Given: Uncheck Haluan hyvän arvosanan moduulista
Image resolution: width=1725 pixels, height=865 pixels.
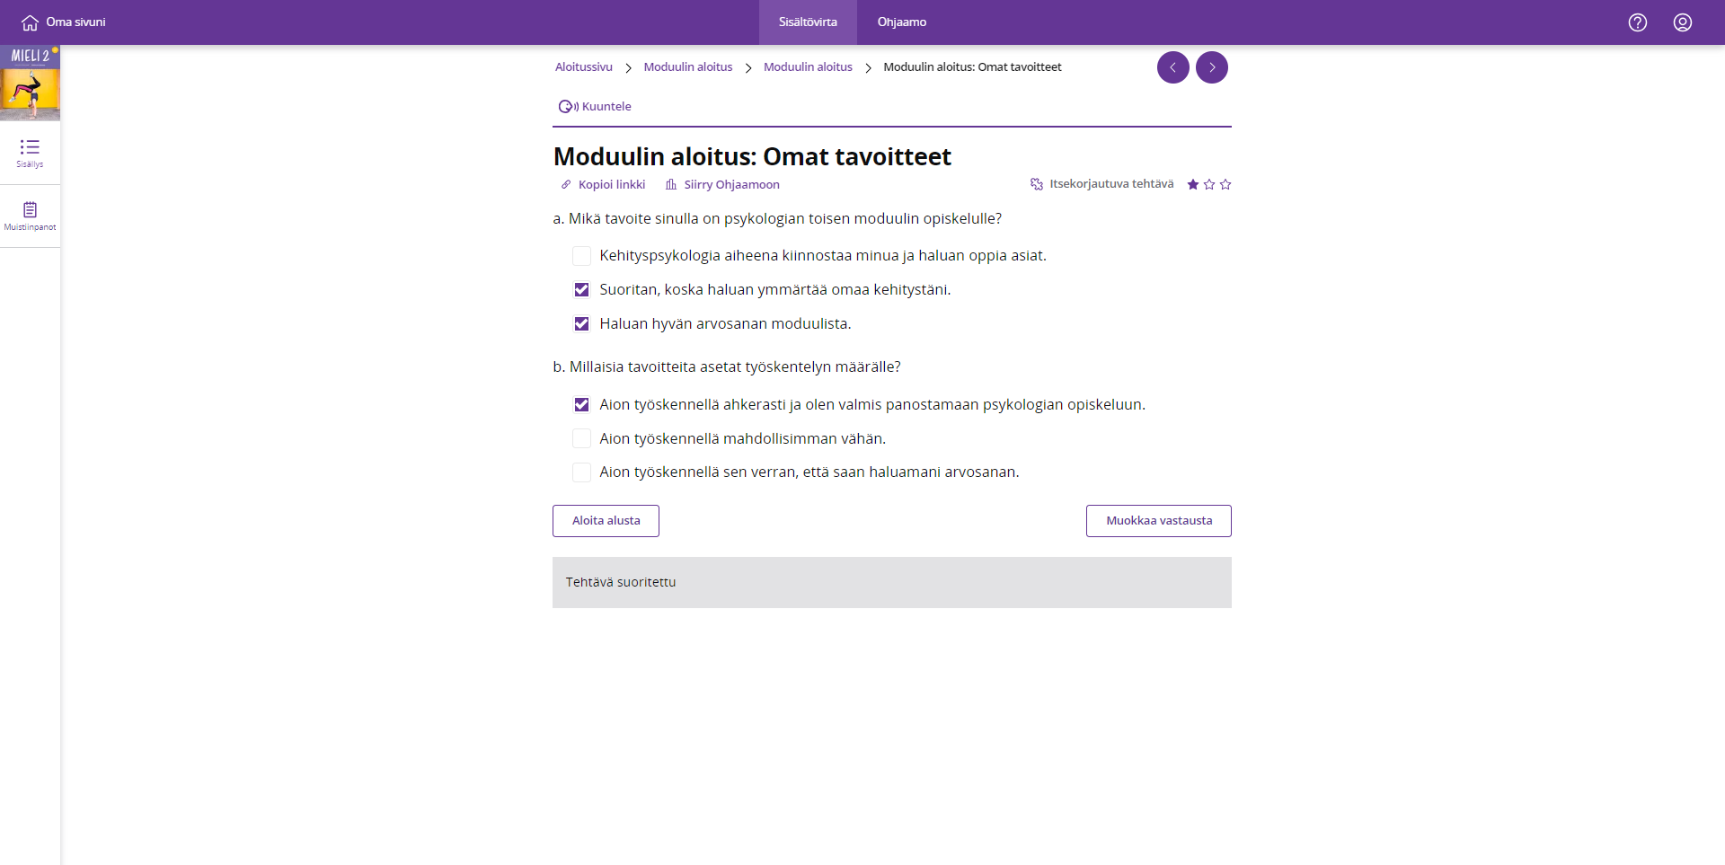Looking at the screenshot, I should point(581,324).
